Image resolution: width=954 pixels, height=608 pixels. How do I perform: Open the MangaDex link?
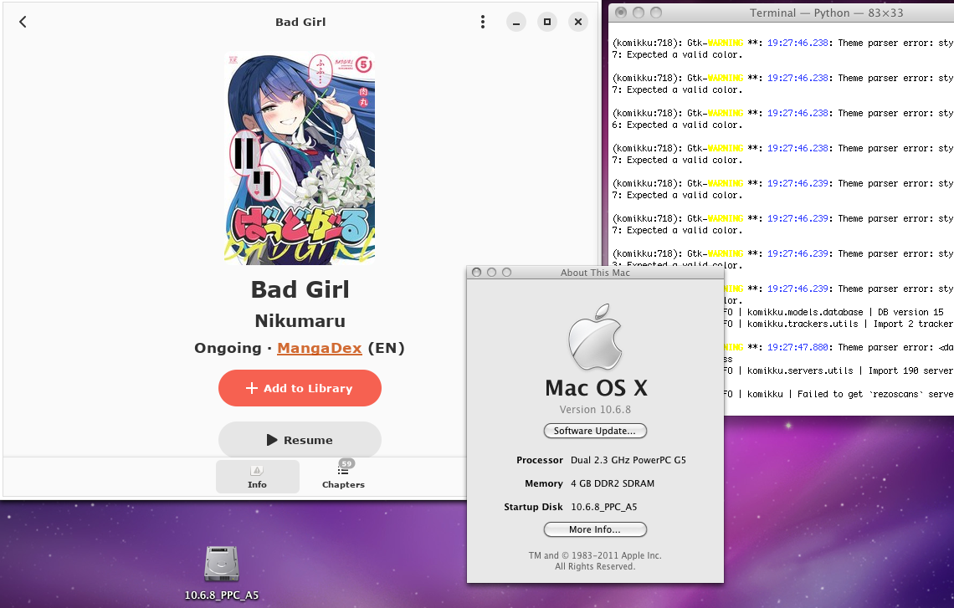[320, 348]
